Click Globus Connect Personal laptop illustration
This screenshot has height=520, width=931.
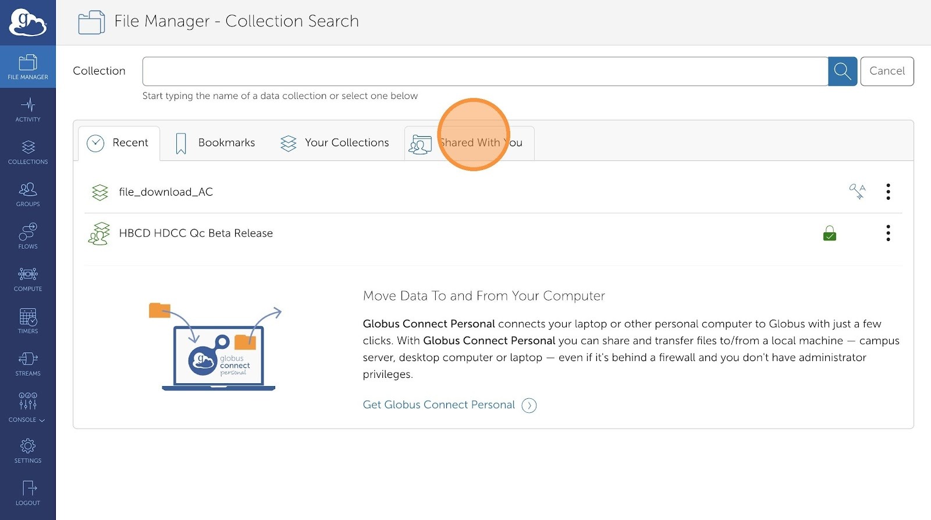(x=216, y=346)
